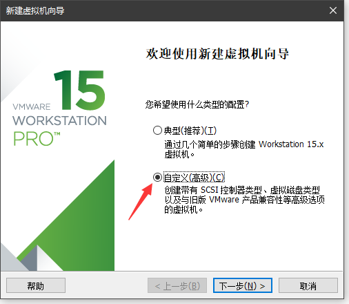Click the red arrow annotation
Screen dimensions: 349x304
(141, 201)
